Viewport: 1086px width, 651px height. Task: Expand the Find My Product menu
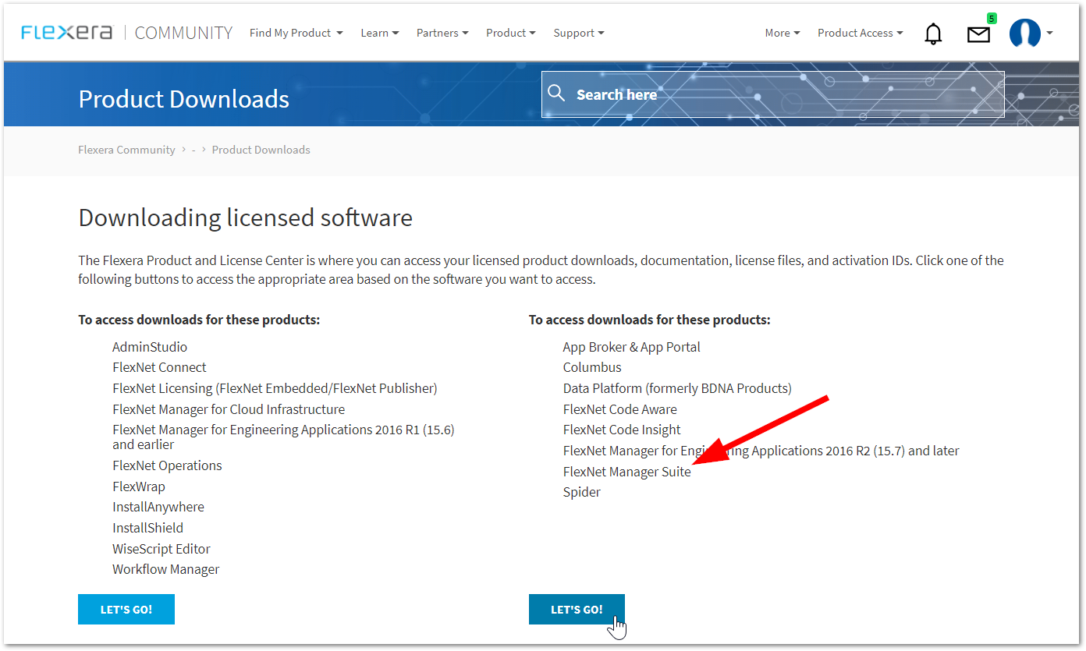pyautogui.click(x=296, y=33)
